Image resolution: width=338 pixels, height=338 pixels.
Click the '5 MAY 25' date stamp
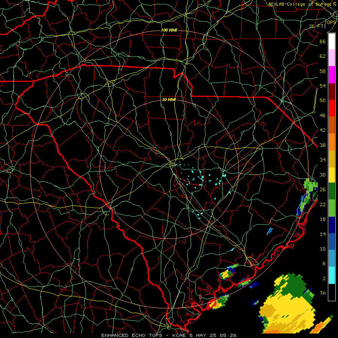[203, 335]
